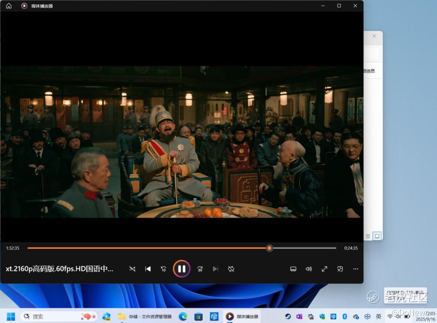Open the hexagon cube tray icon

coord(368,316)
